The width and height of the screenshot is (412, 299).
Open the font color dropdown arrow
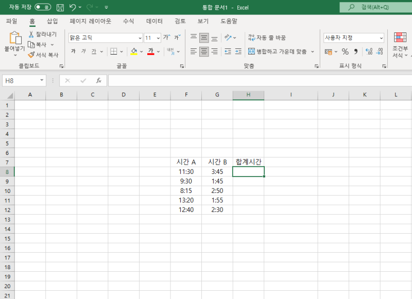(158, 51)
